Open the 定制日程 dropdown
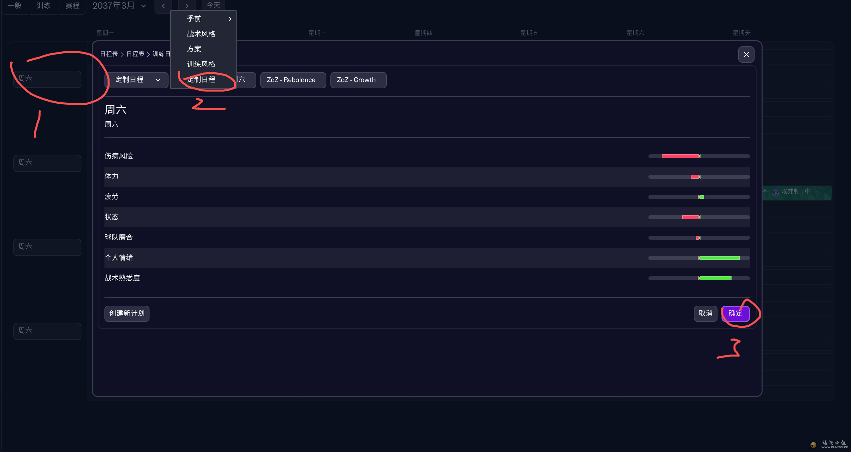Viewport: 851px width, 452px height. (x=136, y=80)
